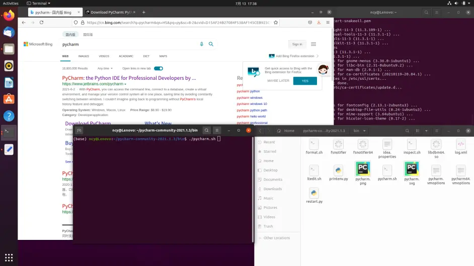The height and width of the screenshot is (266, 474).
Task: Launch Rhythmbox from the dock
Action: coord(9,66)
